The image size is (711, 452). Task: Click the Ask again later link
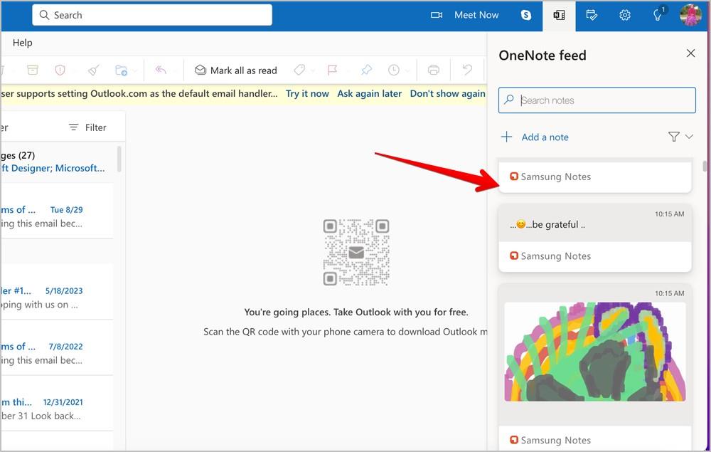point(369,93)
